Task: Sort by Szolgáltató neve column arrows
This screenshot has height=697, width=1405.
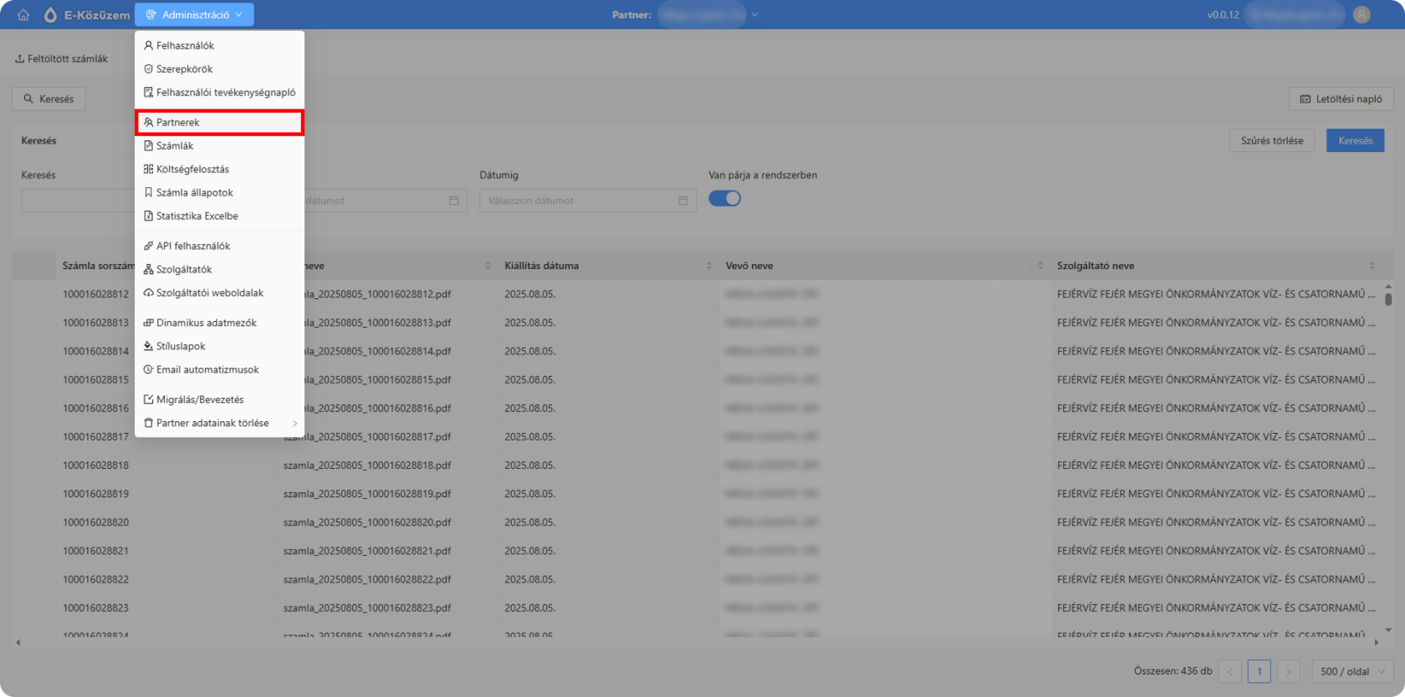Action: tap(1372, 266)
